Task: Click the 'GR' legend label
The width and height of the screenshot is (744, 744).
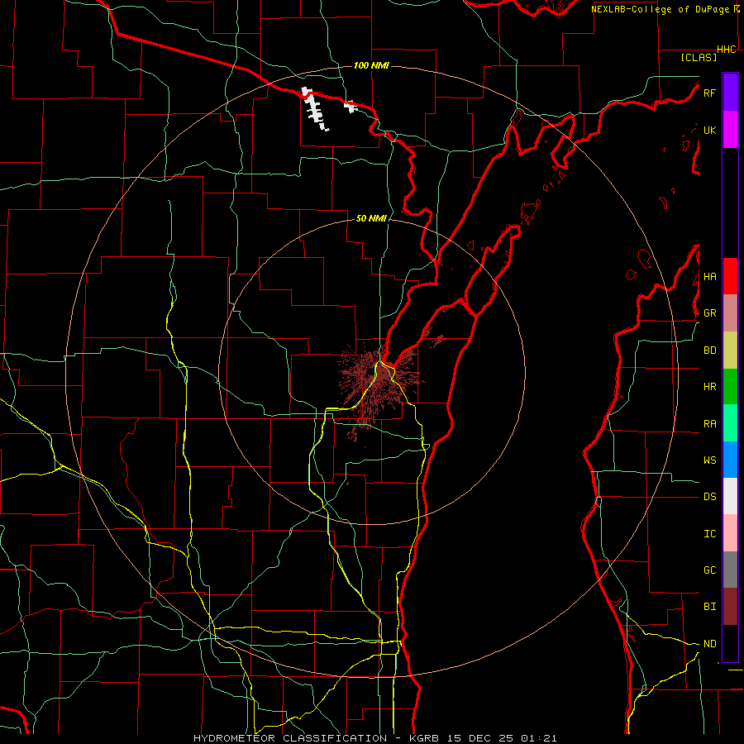Action: click(x=710, y=313)
